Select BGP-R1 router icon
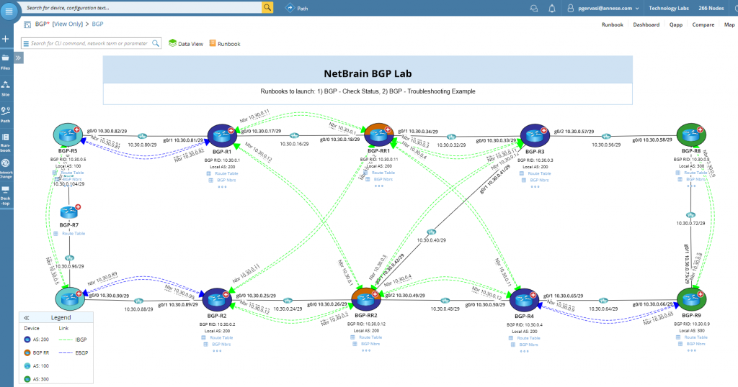This screenshot has width=738, height=387. pyautogui.click(x=222, y=136)
